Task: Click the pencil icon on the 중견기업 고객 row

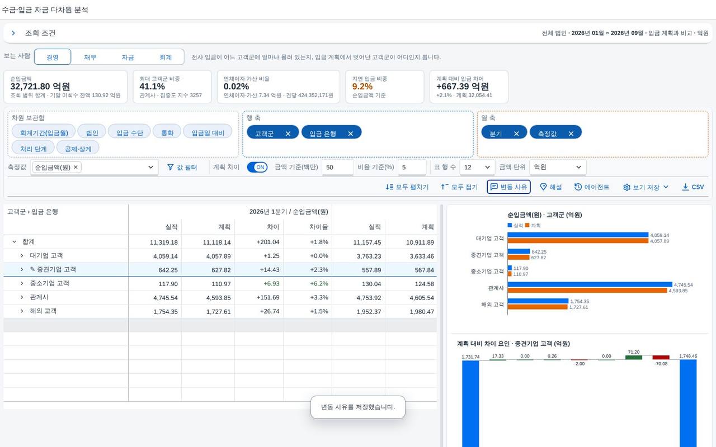Action: pos(32,269)
